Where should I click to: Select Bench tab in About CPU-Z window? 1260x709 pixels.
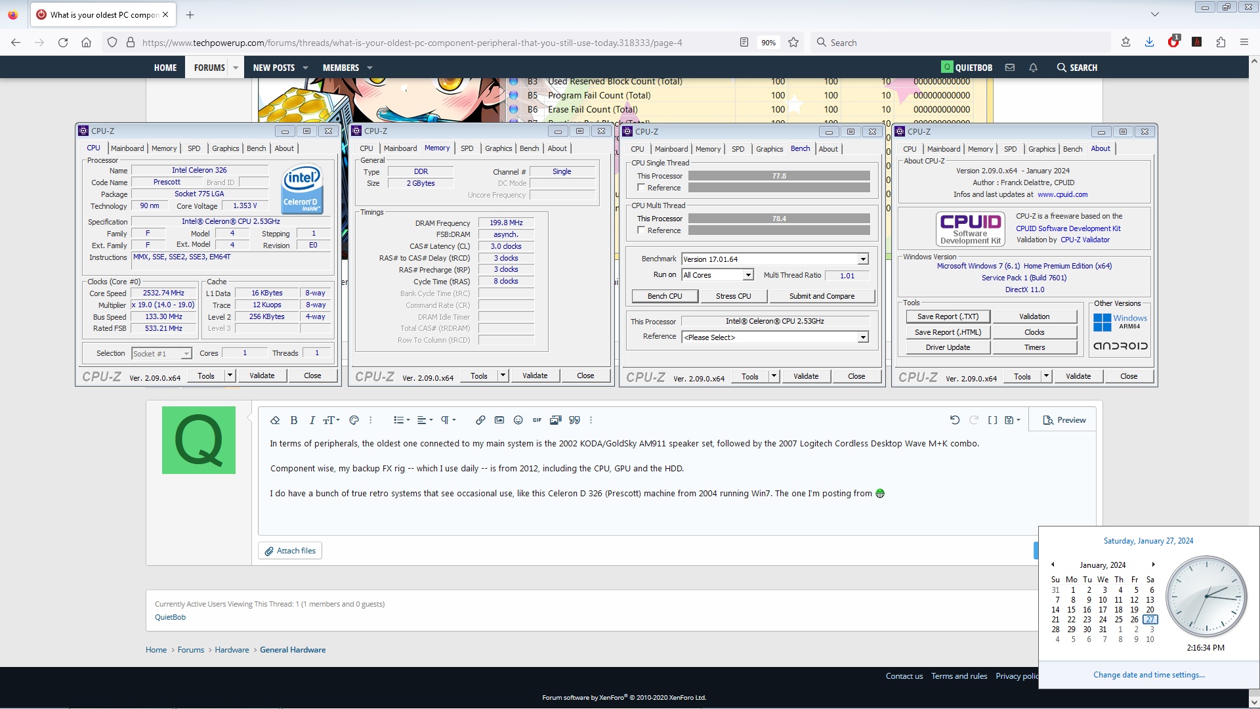click(x=1072, y=149)
